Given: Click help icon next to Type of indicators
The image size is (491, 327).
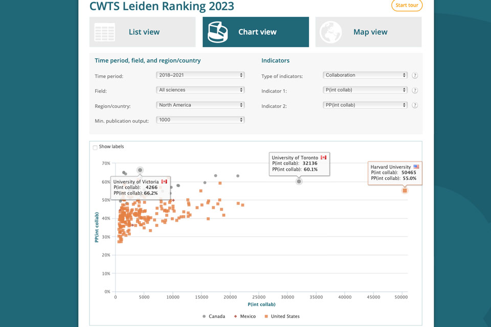Looking at the screenshot, I should tap(415, 76).
